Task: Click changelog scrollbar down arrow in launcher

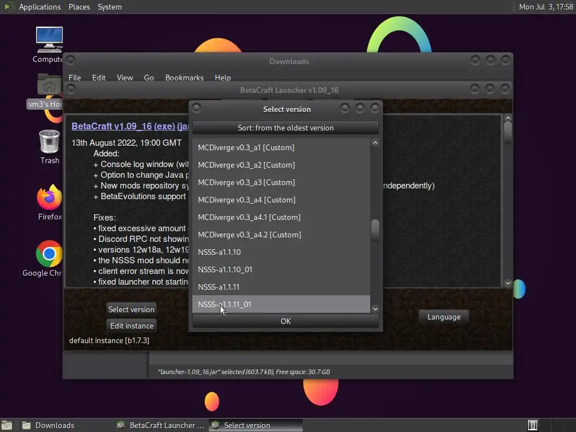Action: tap(508, 283)
